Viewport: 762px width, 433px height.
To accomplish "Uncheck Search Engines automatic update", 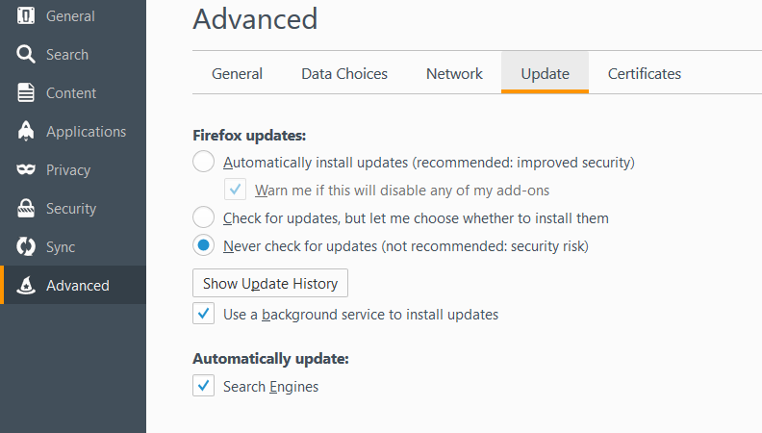I will (204, 386).
